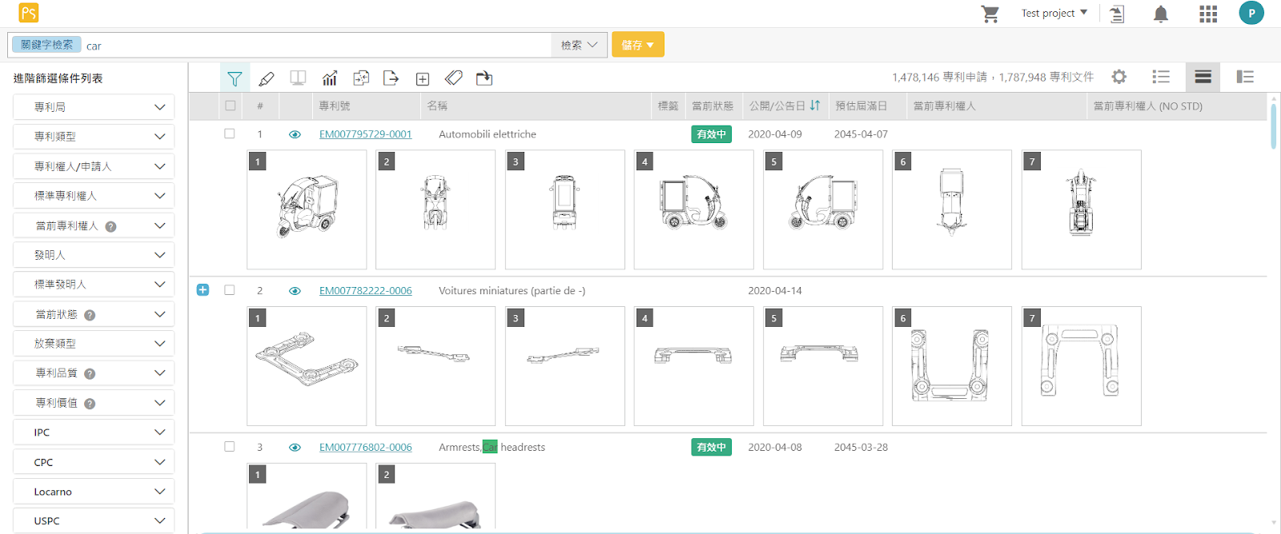Expand the CPC filter

(x=94, y=462)
